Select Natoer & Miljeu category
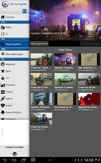This screenshot has width=101, height=163. point(15,112)
